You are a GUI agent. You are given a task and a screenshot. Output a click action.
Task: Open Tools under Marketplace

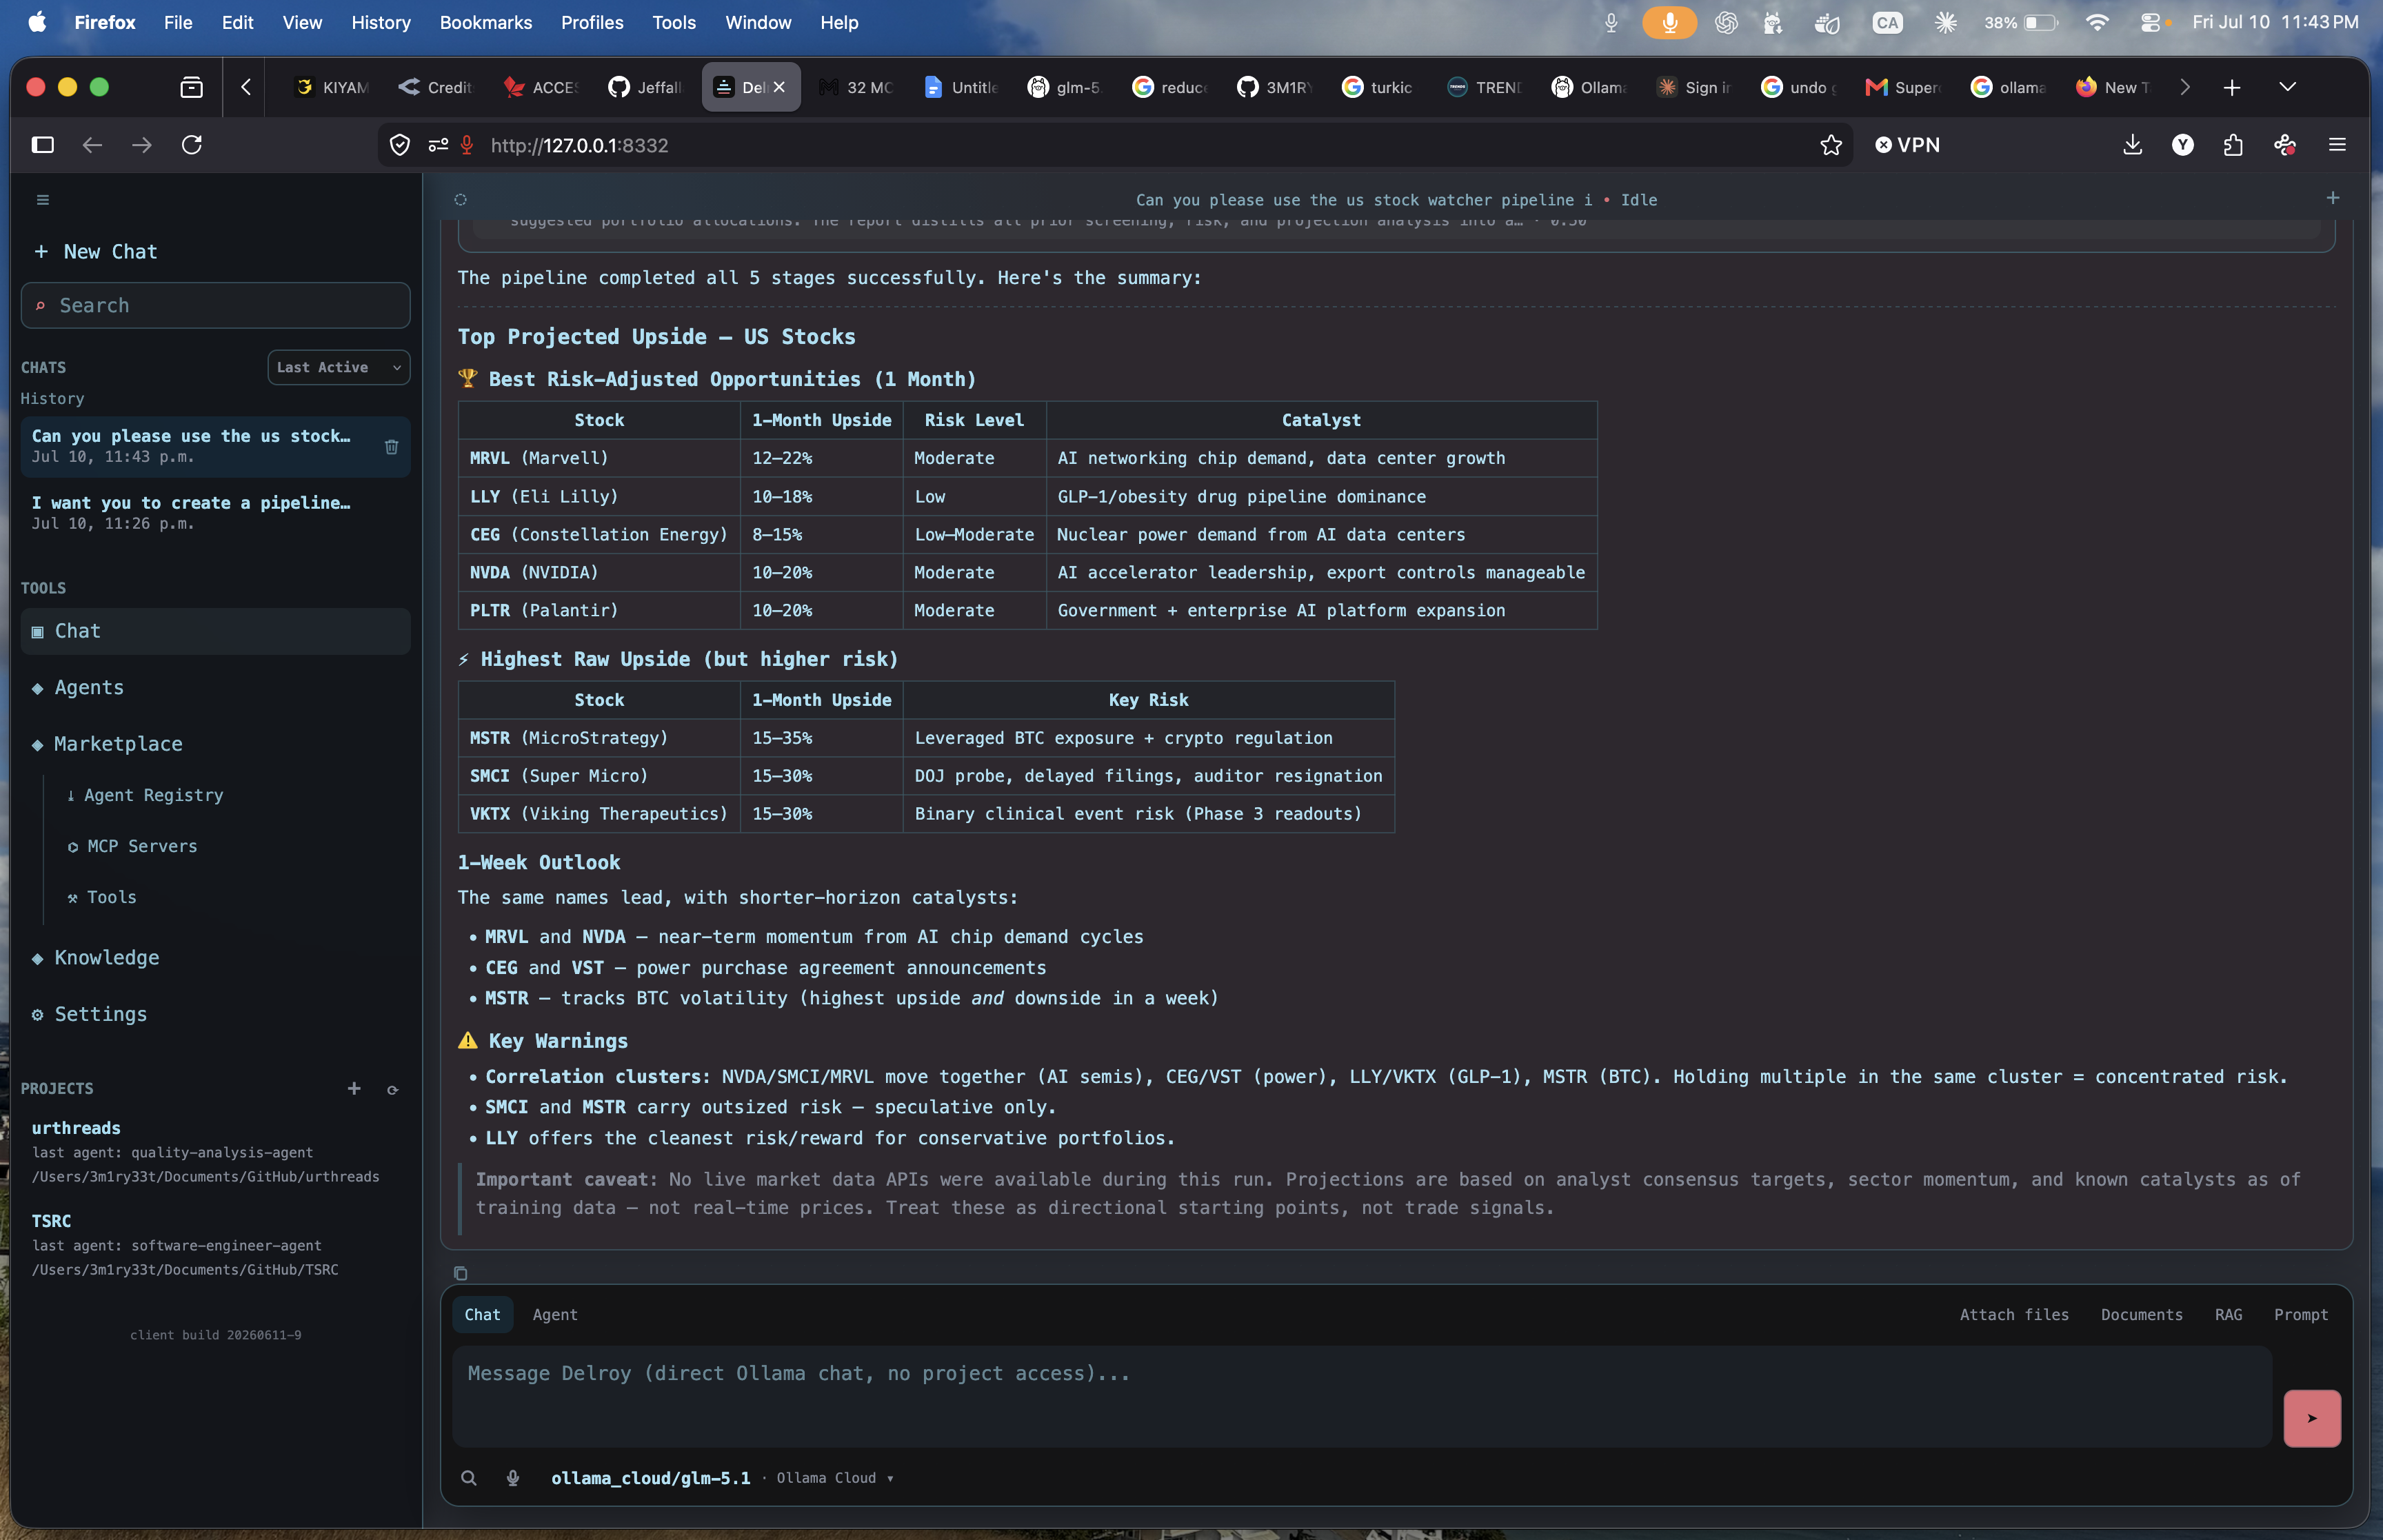point(103,897)
